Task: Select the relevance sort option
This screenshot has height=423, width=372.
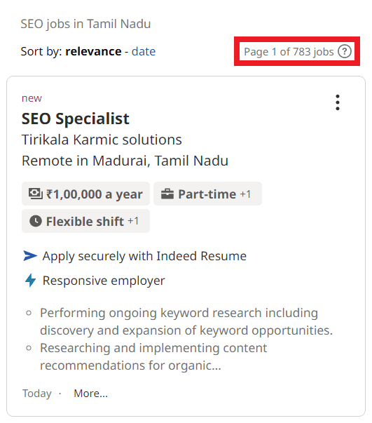Action: pos(93,51)
